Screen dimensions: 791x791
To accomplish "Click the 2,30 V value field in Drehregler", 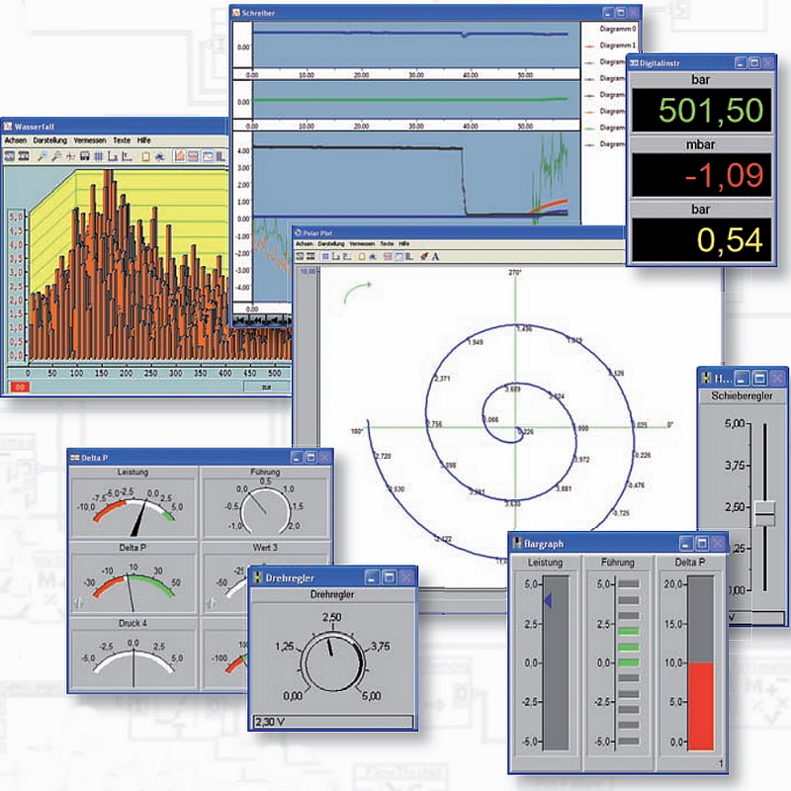I will (331, 722).
